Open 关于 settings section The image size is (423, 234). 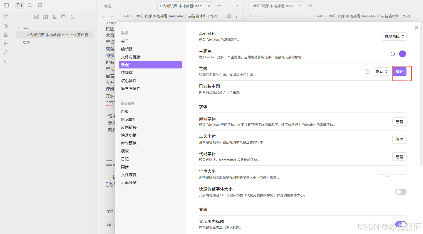pos(150,41)
